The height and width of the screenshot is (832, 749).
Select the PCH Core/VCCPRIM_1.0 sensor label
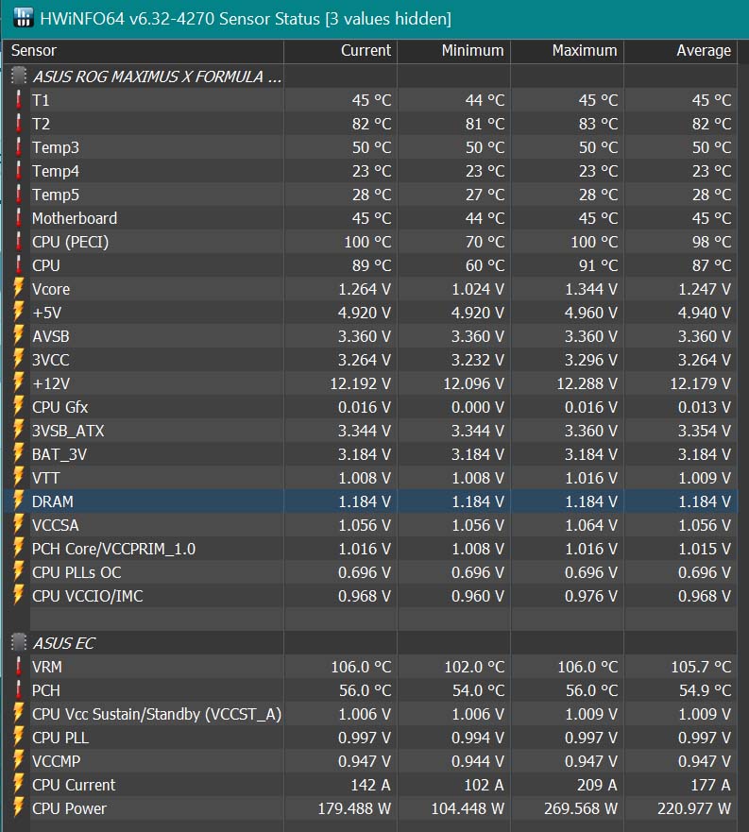(x=113, y=549)
